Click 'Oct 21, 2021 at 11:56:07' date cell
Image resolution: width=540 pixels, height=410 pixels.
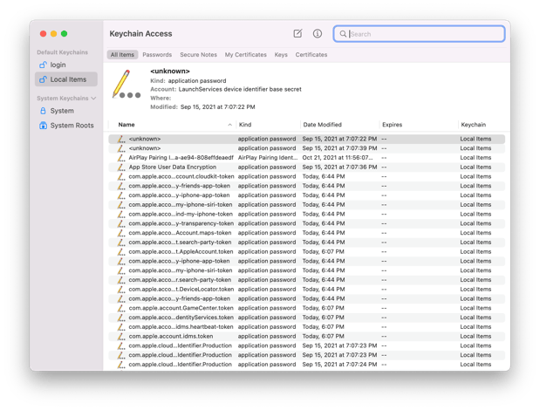pyautogui.click(x=338, y=158)
